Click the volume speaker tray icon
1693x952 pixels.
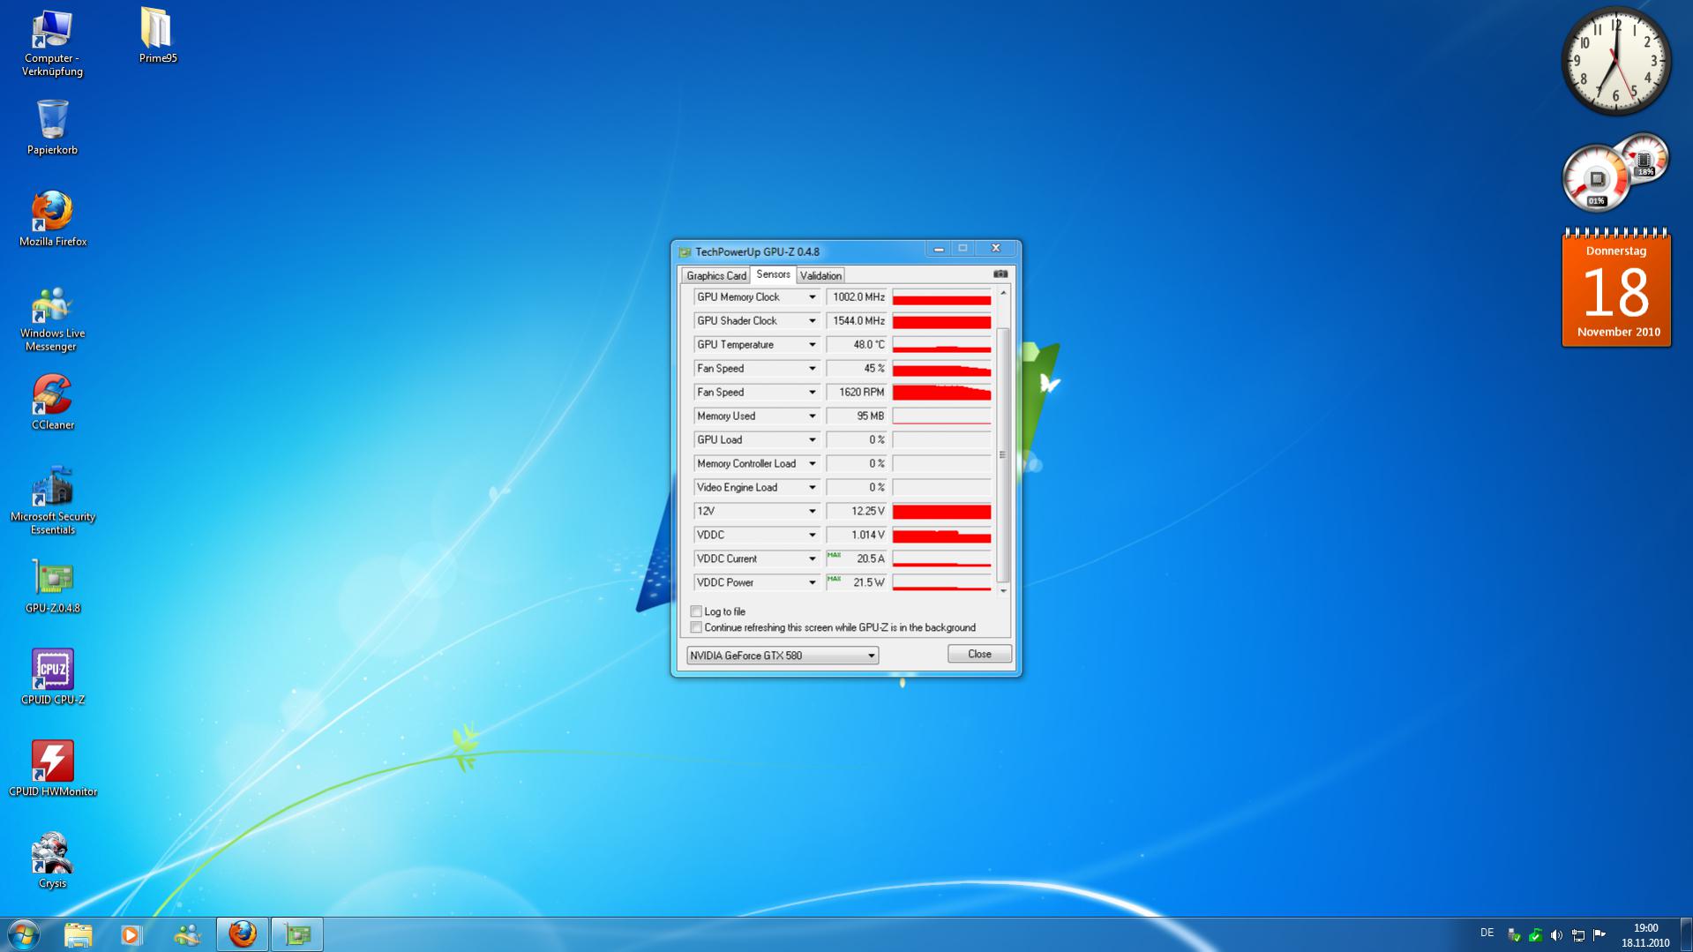point(1556,935)
